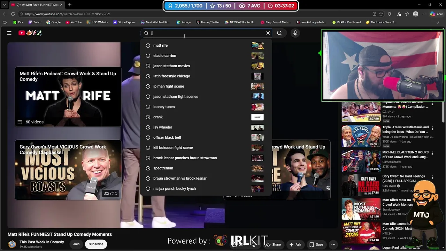This screenshot has width=446, height=251.
Task: Open options menu for Michael Blaustein video
Action: [433, 153]
